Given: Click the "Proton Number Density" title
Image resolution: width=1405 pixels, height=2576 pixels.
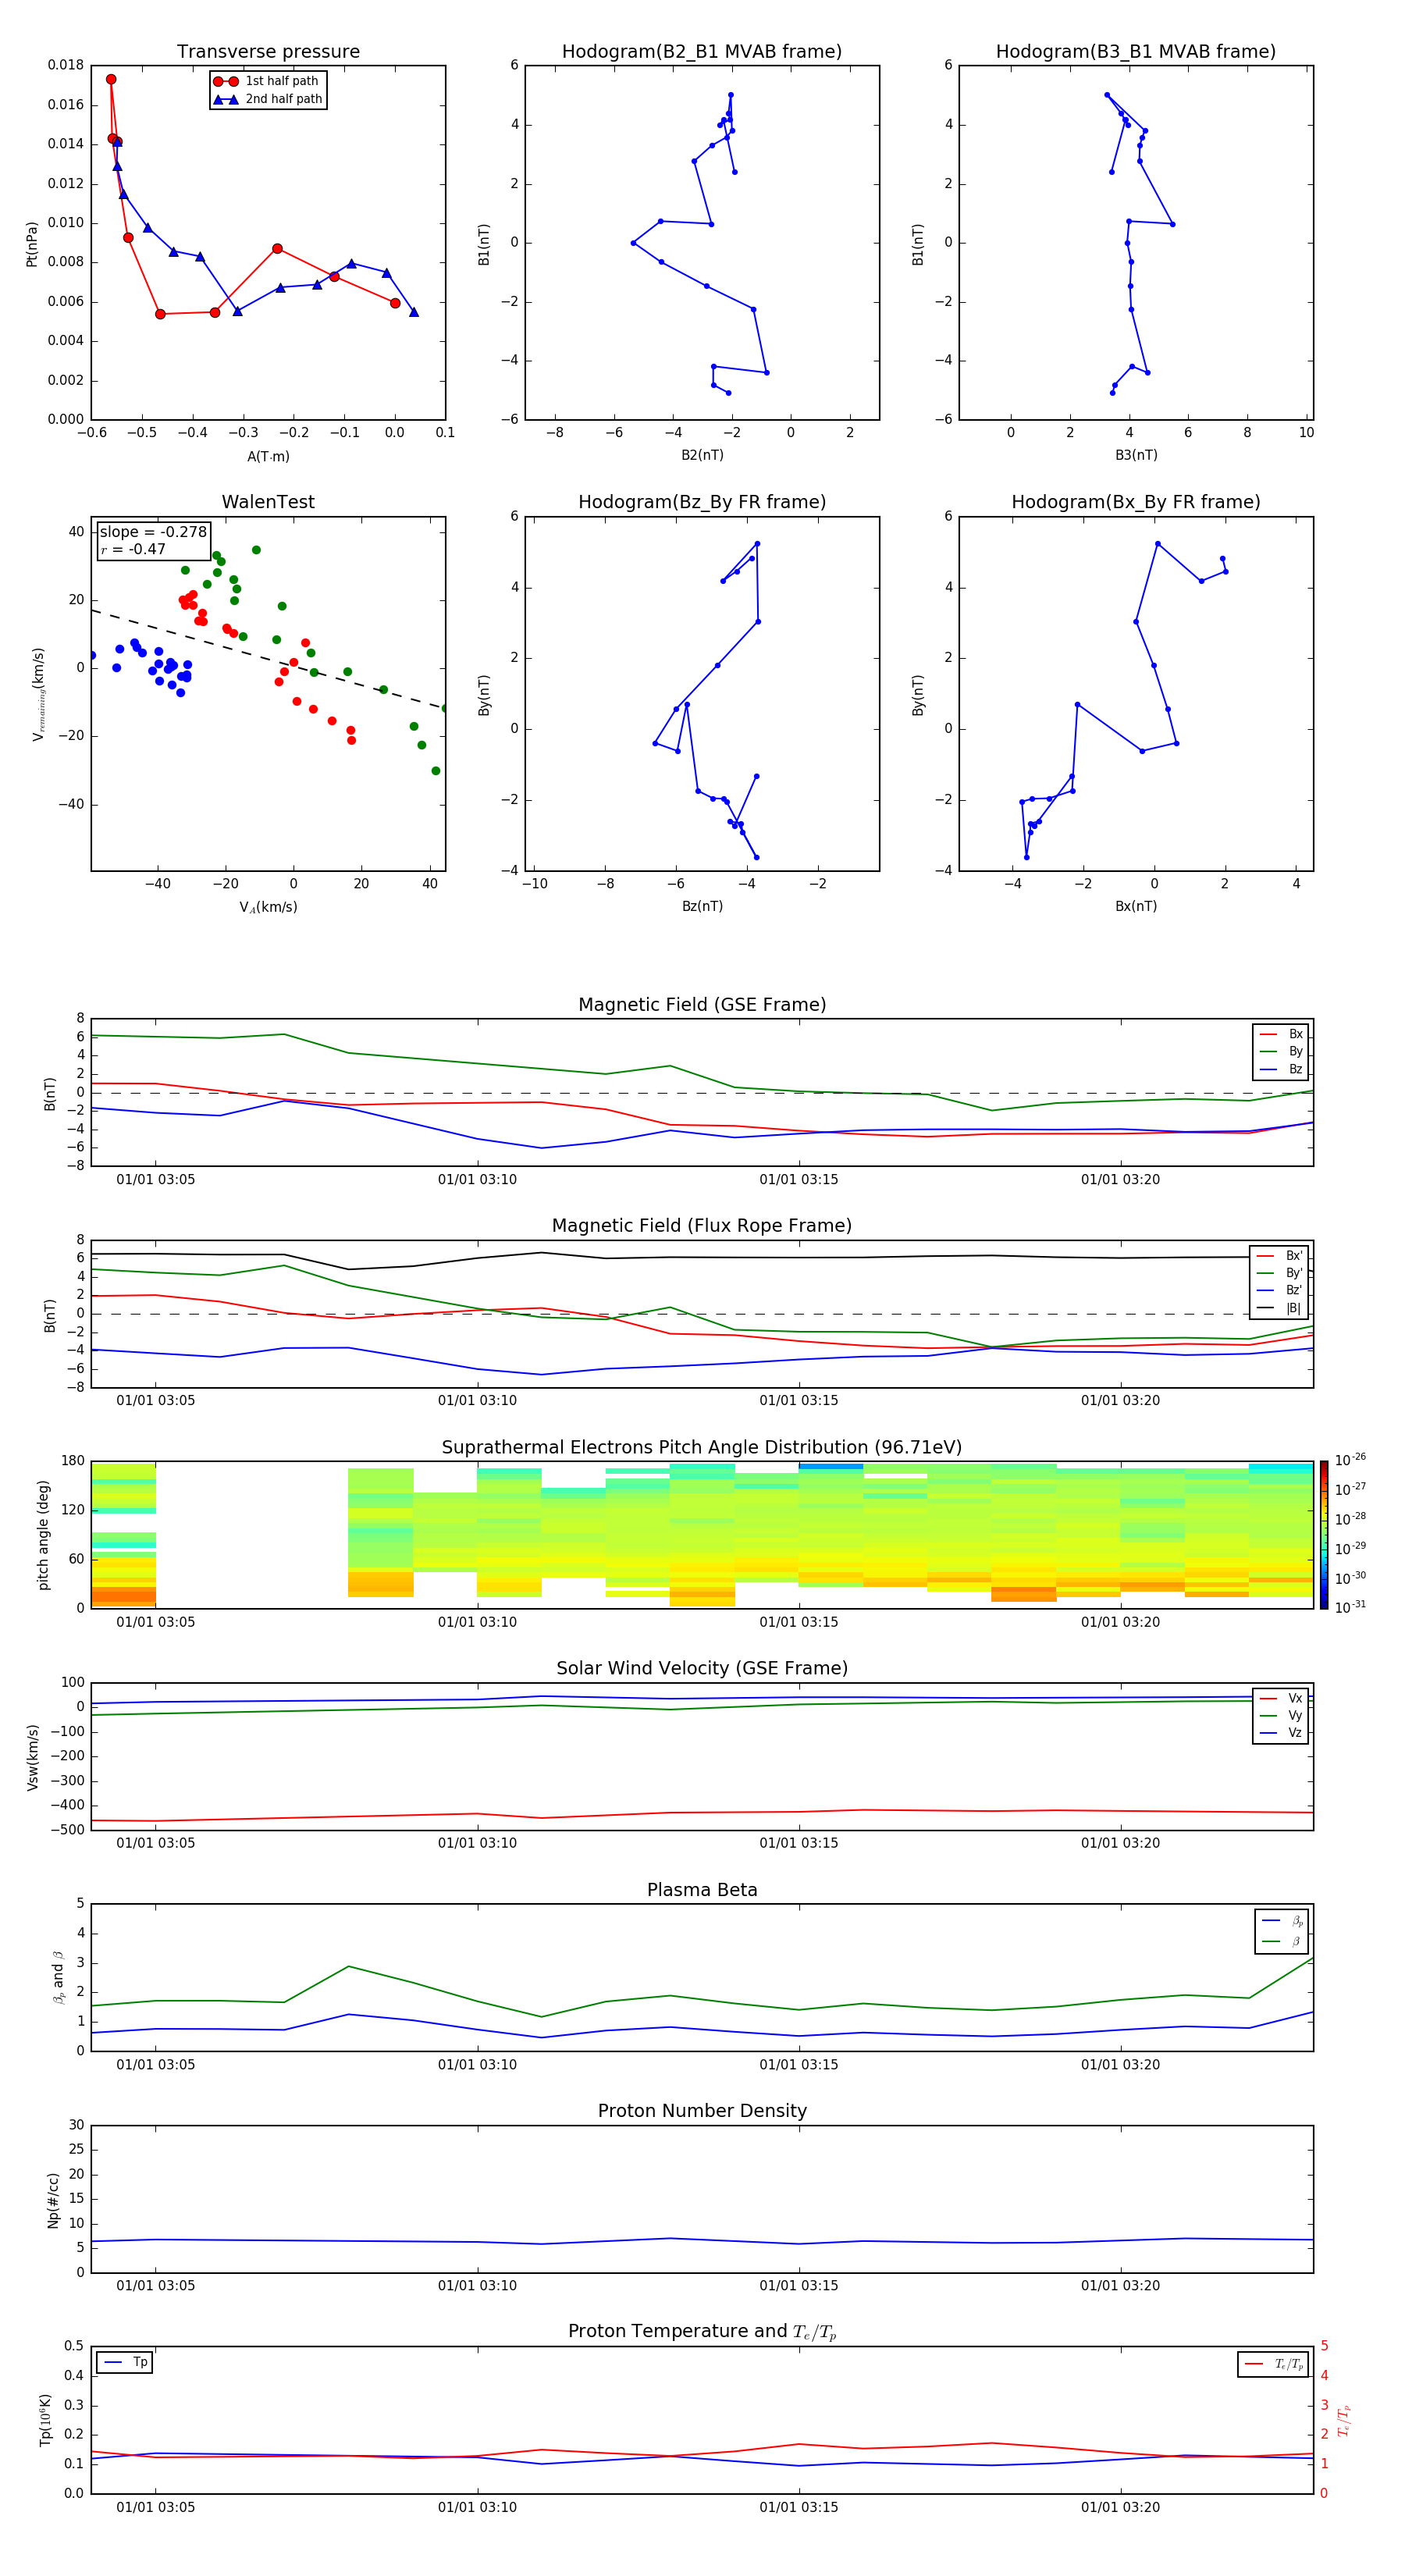Looking at the screenshot, I should point(702,2111).
